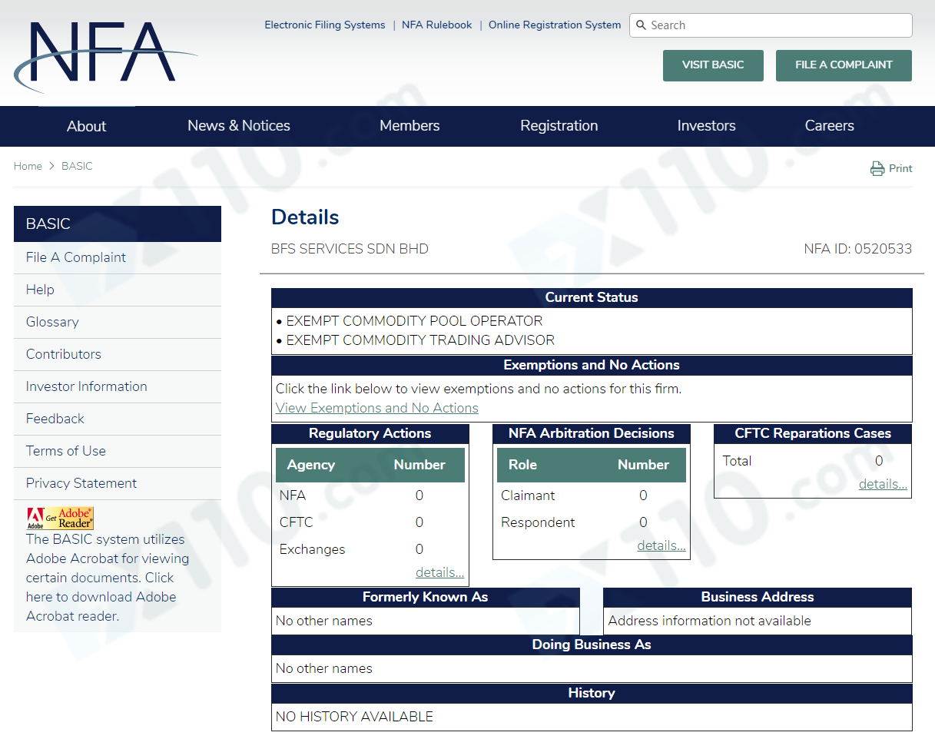Click the Formerly Known As header
This screenshot has width=935, height=739.
426,598
